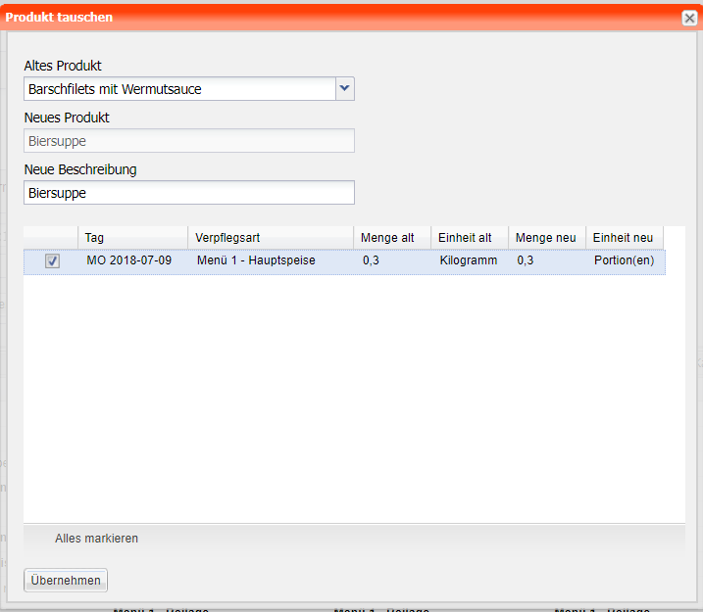Image resolution: width=703 pixels, height=612 pixels.
Task: Click the Neues Produkt field
Action: 189,141
